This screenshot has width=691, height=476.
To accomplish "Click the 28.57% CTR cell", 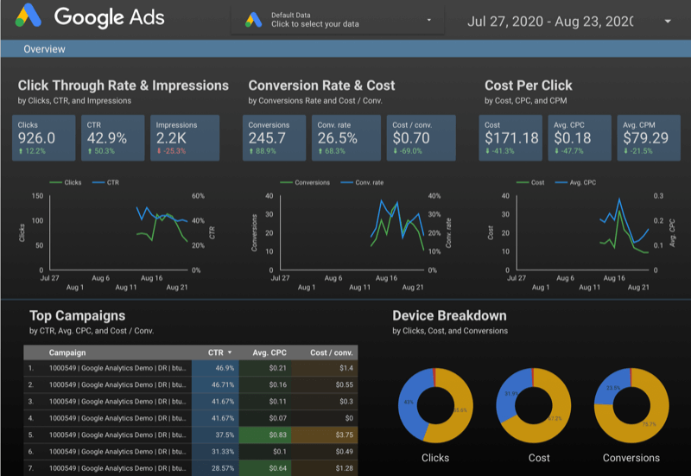I will [x=215, y=468].
